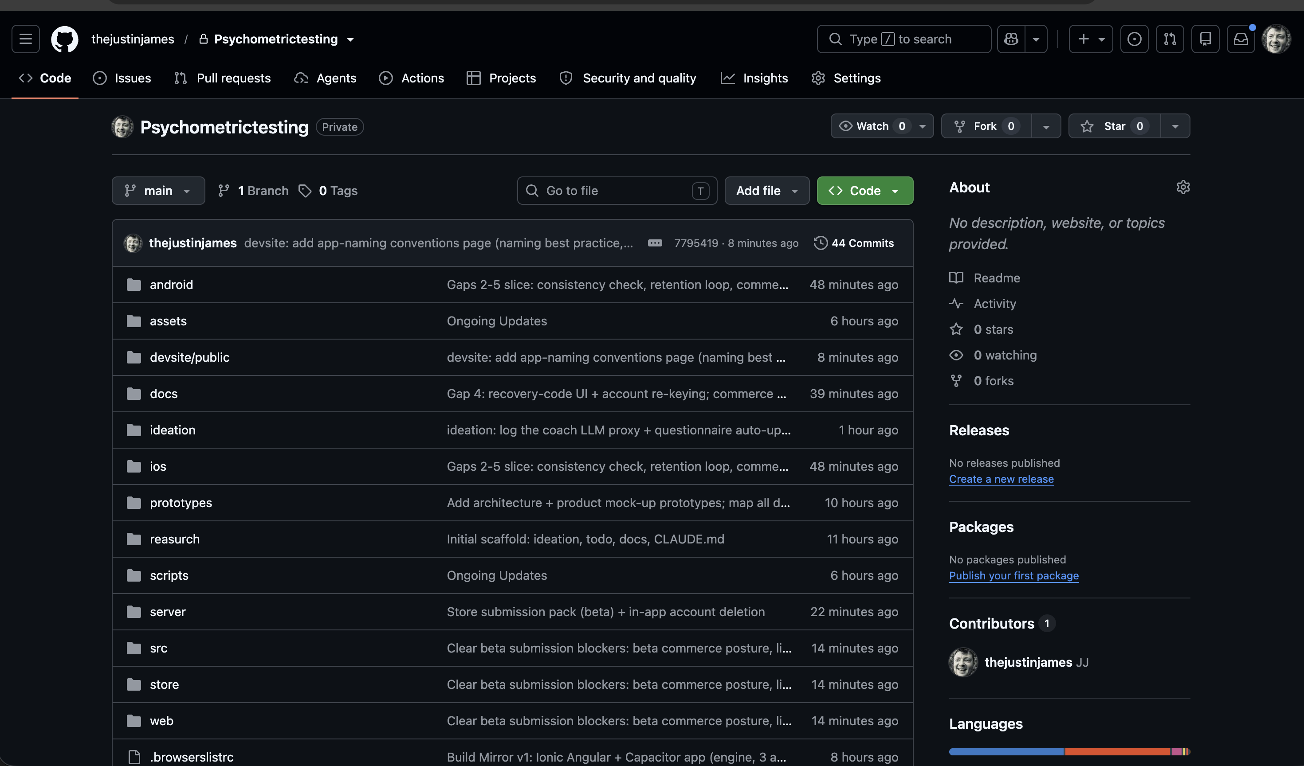Open the Insights tab
Viewport: 1304px width, 766px height.
(754, 78)
